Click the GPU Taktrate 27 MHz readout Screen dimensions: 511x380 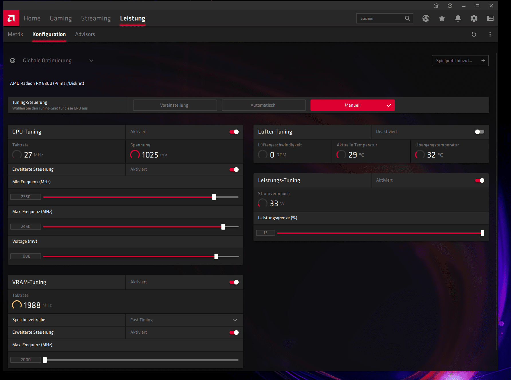click(x=28, y=155)
